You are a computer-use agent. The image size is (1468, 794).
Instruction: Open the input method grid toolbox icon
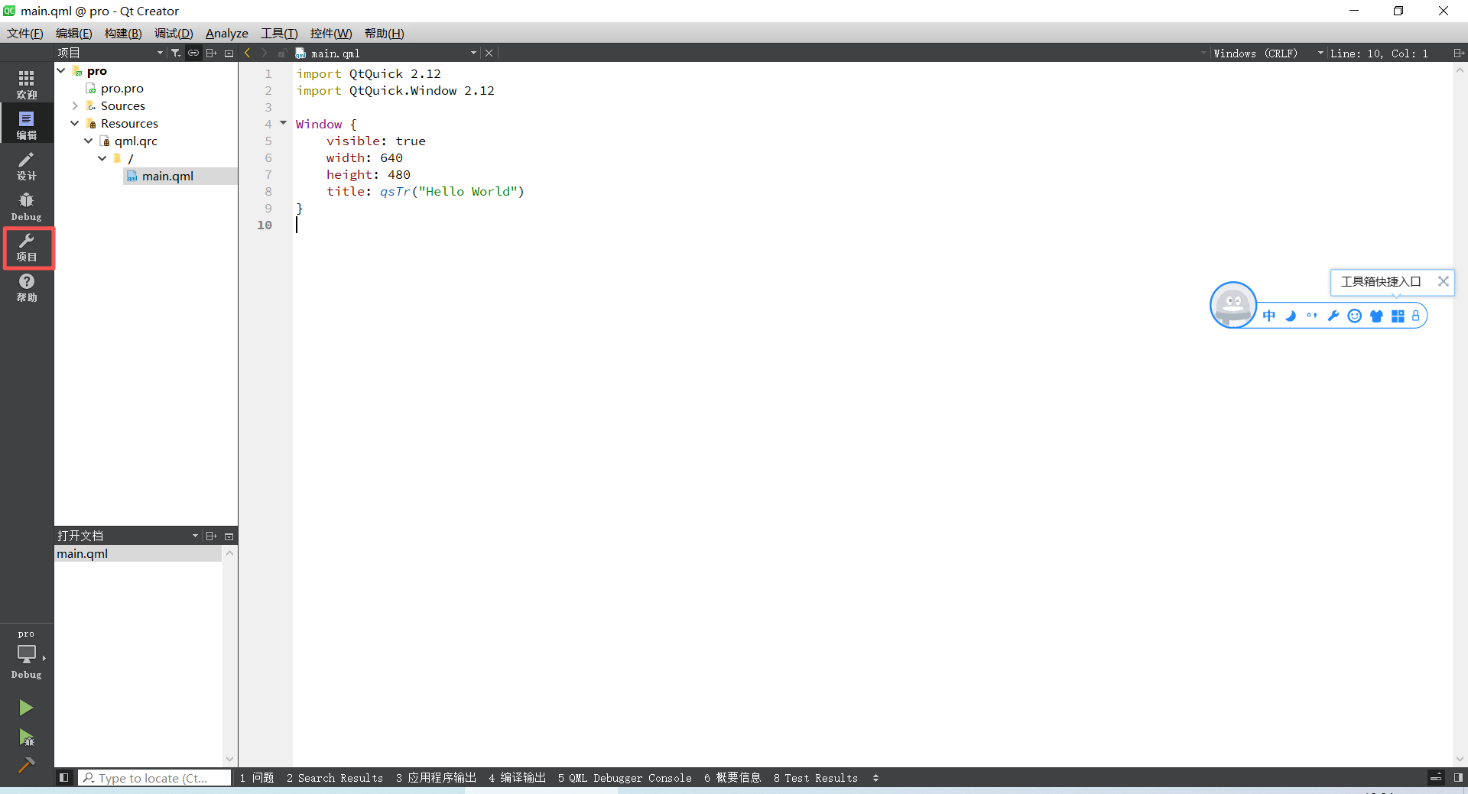[x=1398, y=316]
